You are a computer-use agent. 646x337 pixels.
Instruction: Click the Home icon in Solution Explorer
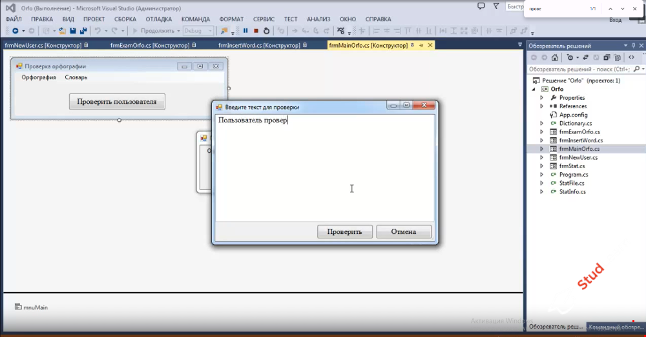(x=556, y=57)
